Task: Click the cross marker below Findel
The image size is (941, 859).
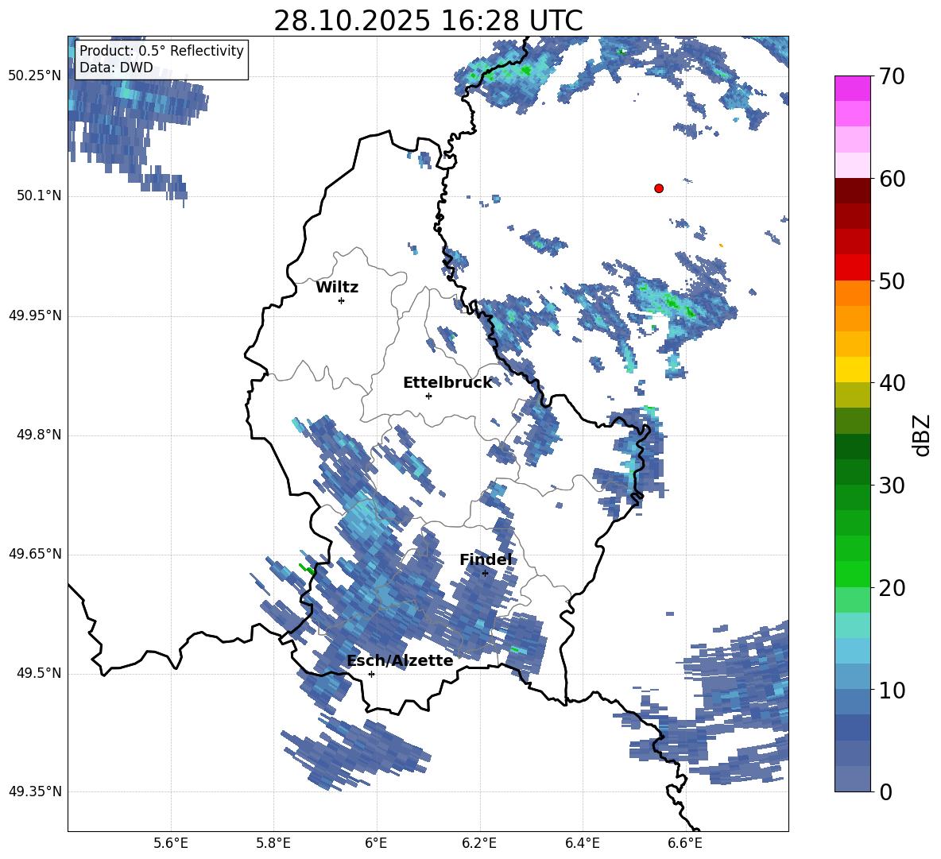Action: coord(485,574)
